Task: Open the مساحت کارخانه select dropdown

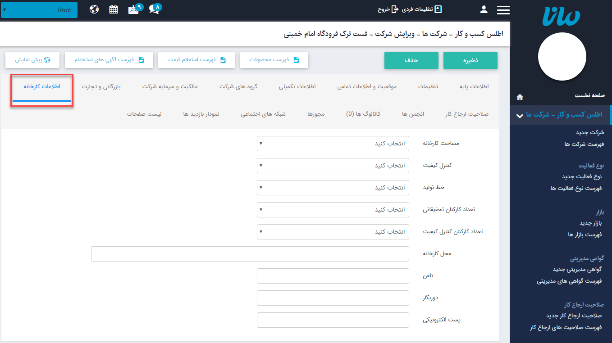Action: tap(333, 143)
